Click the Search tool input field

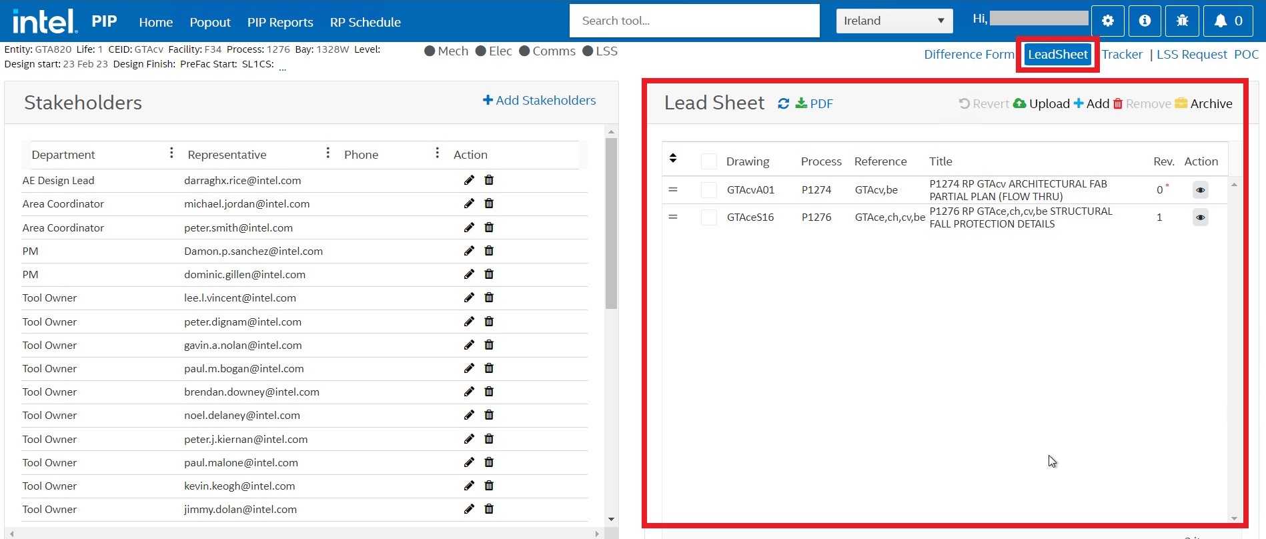(694, 21)
